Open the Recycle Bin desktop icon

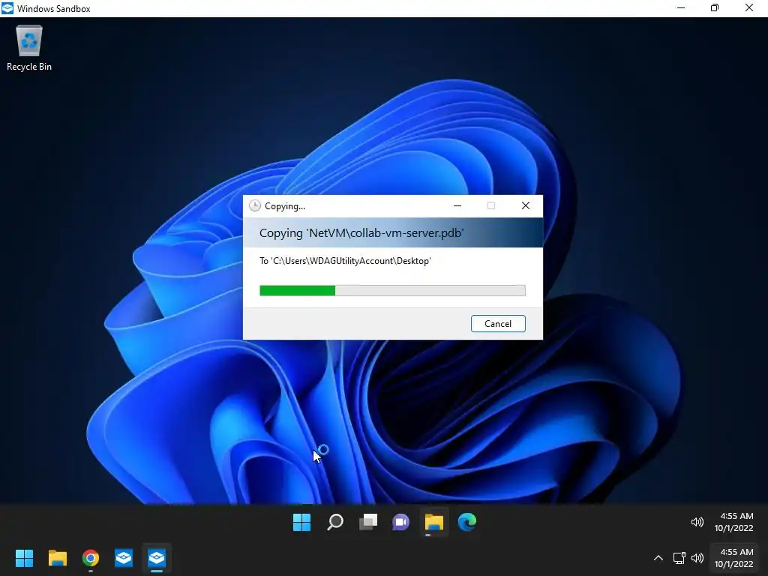(x=29, y=48)
